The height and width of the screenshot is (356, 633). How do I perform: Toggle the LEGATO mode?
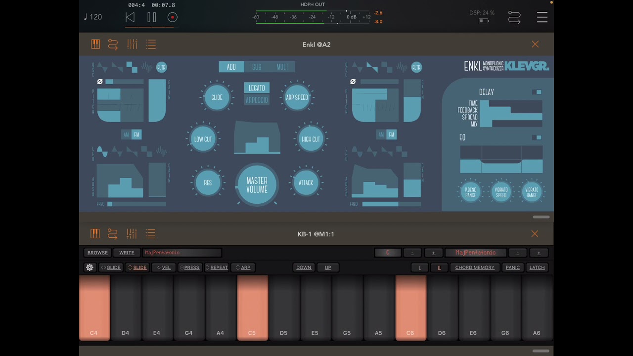[x=257, y=88]
